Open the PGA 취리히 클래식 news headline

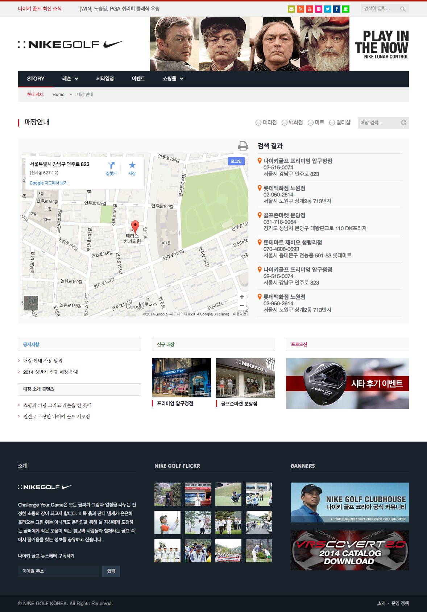120,9
